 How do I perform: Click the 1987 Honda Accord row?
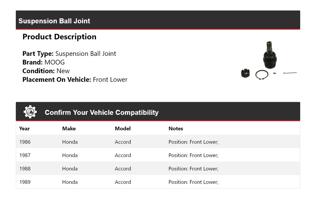click(123, 155)
